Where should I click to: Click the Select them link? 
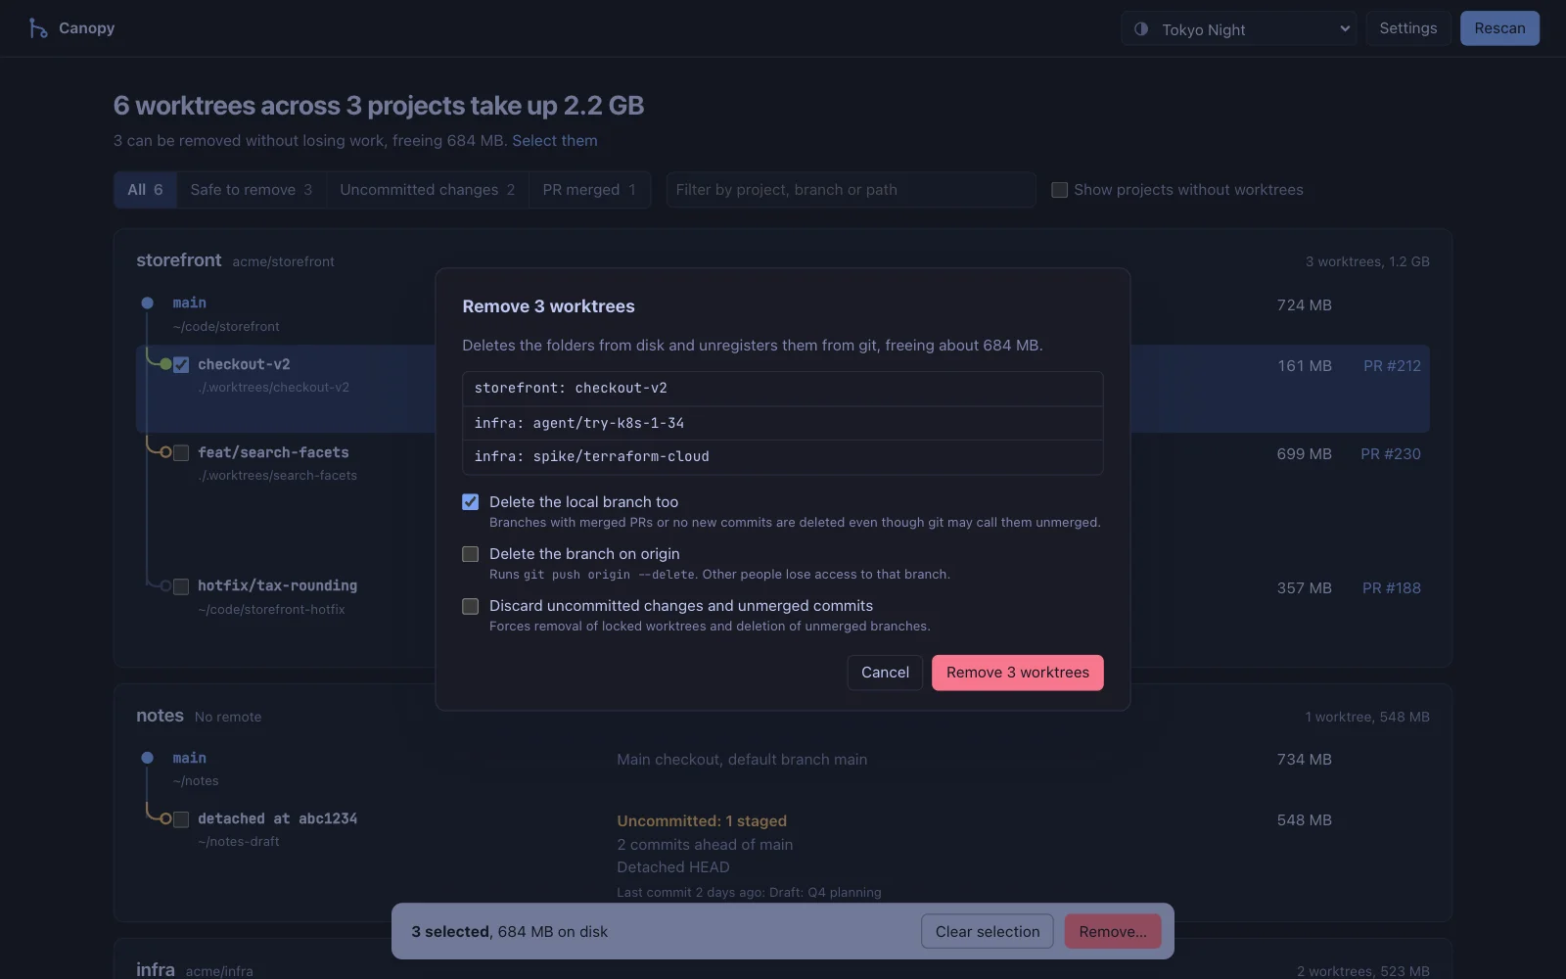(554, 140)
